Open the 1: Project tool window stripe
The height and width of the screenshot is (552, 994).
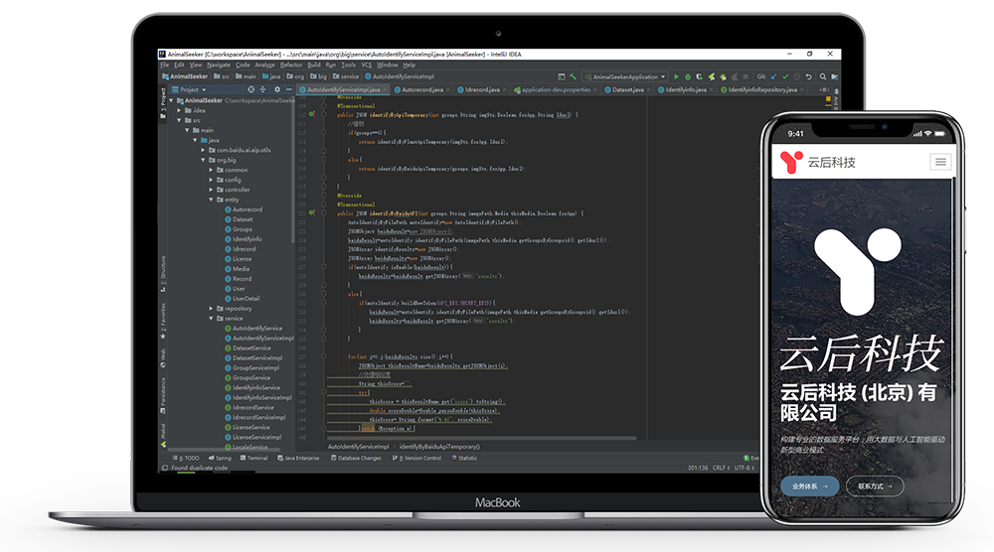163,103
